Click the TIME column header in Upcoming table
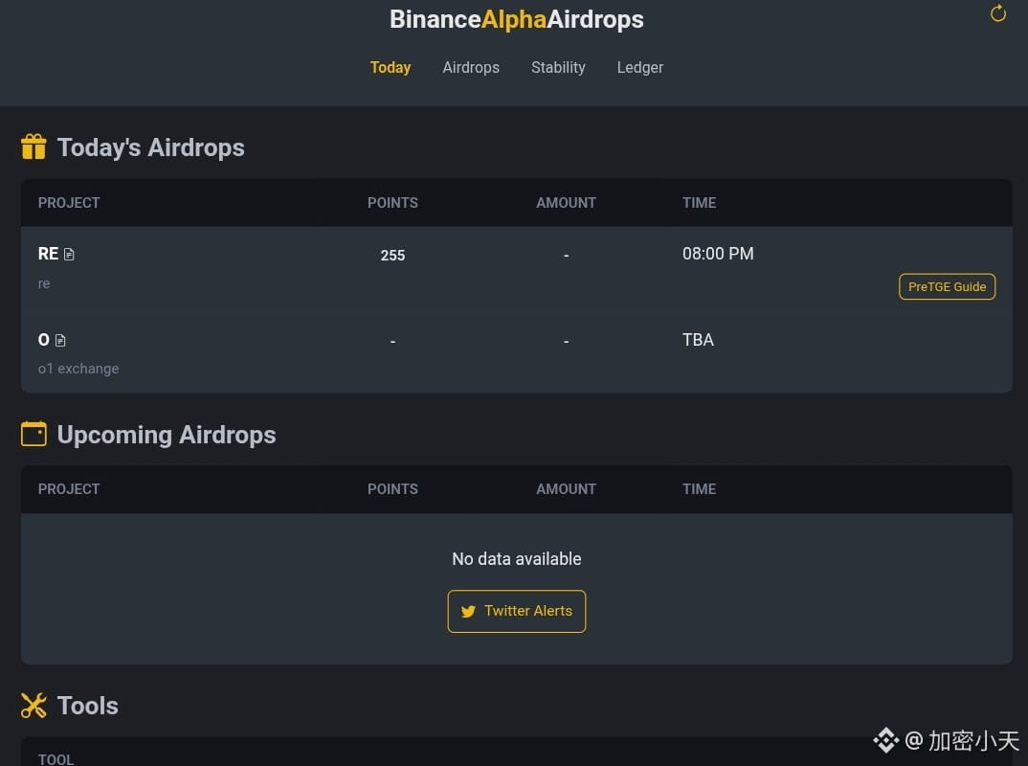Screen dimensions: 1028x766 (x=699, y=489)
